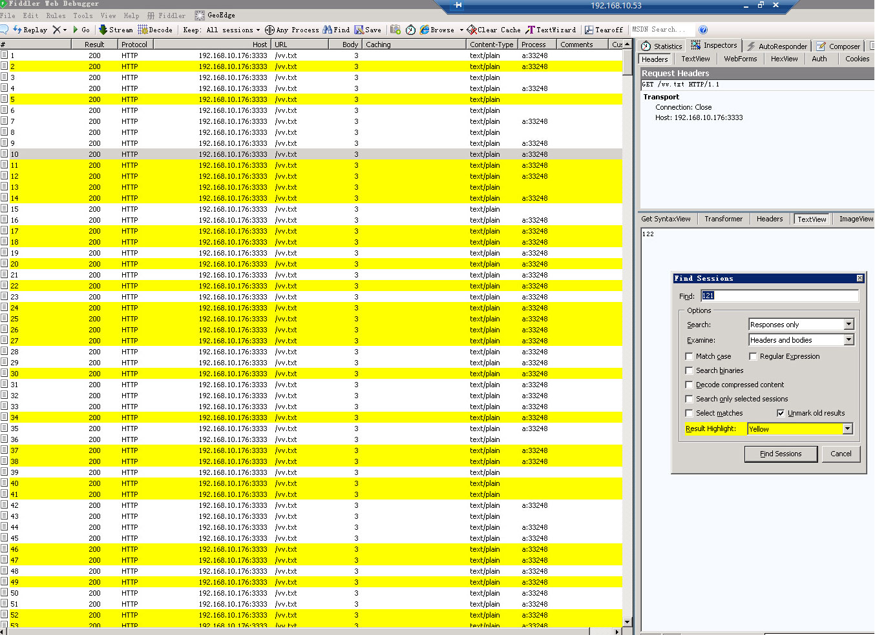Click session list scrollbar up arrow
875x635 pixels.
(x=627, y=44)
